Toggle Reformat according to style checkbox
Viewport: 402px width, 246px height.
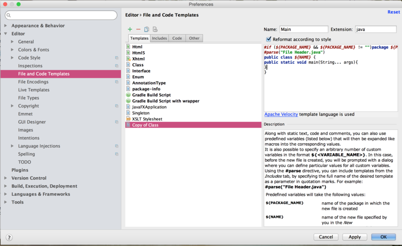pos(268,39)
